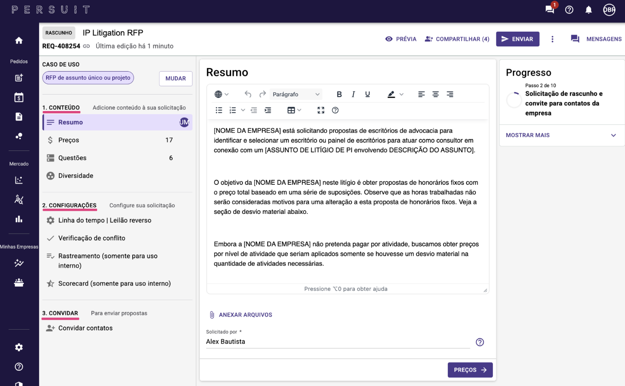625x386 pixels.
Task: Open the MENSAGENS panel
Action: pos(596,39)
